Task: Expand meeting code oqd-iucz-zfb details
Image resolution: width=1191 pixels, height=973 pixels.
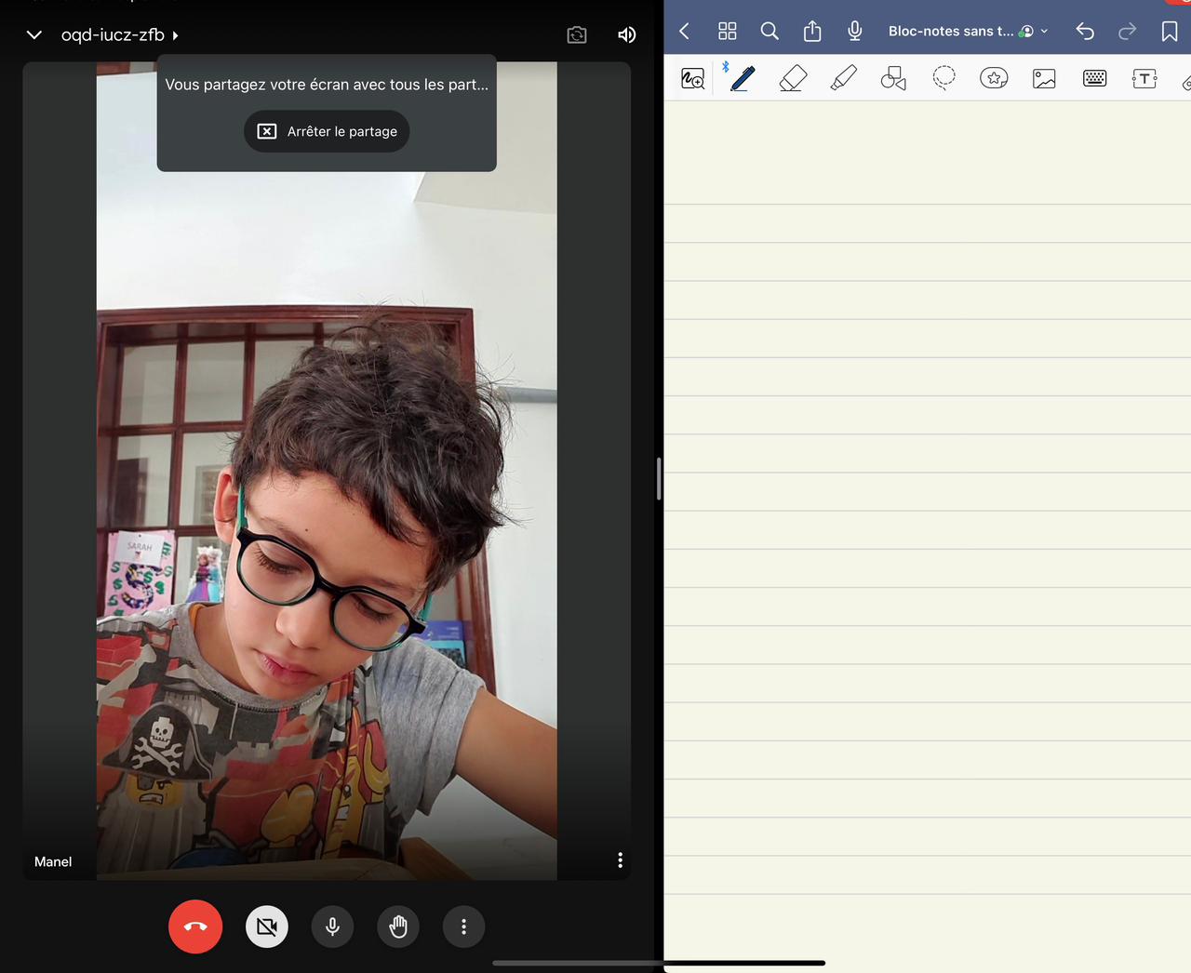Action: (x=119, y=34)
